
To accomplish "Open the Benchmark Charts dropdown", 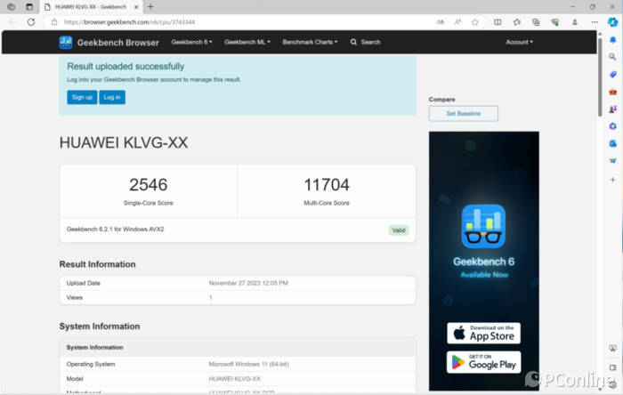I will point(310,42).
